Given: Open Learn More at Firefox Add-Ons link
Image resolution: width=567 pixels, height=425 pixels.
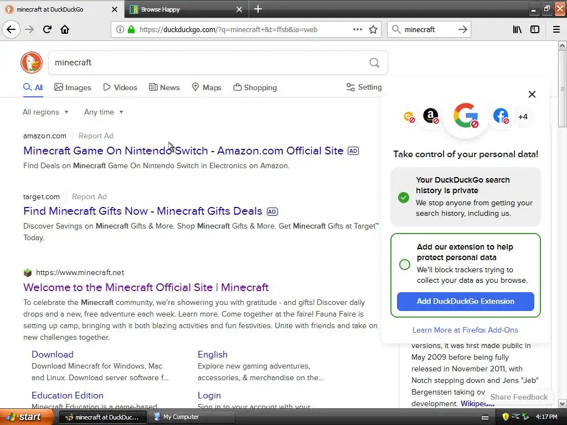Looking at the screenshot, I should click(x=465, y=330).
